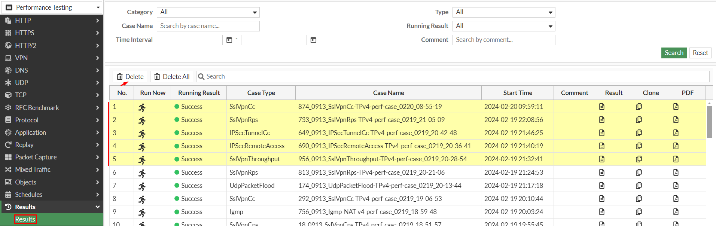Image resolution: width=716 pixels, height=226 pixels.
Task: Click Delete All button
Action: click(x=172, y=77)
